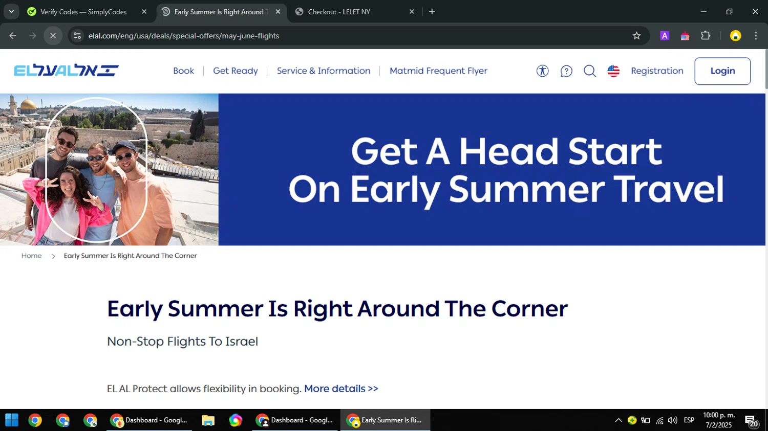Navigate to Home via the breadcrumb
The width and height of the screenshot is (768, 431).
(x=31, y=256)
